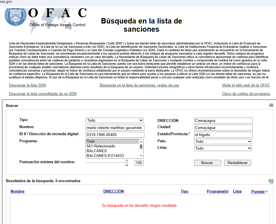The width and height of the screenshot is (276, 224).
Task: Click the printer icon in Buscar panel
Action: pyautogui.click(x=271, y=105)
